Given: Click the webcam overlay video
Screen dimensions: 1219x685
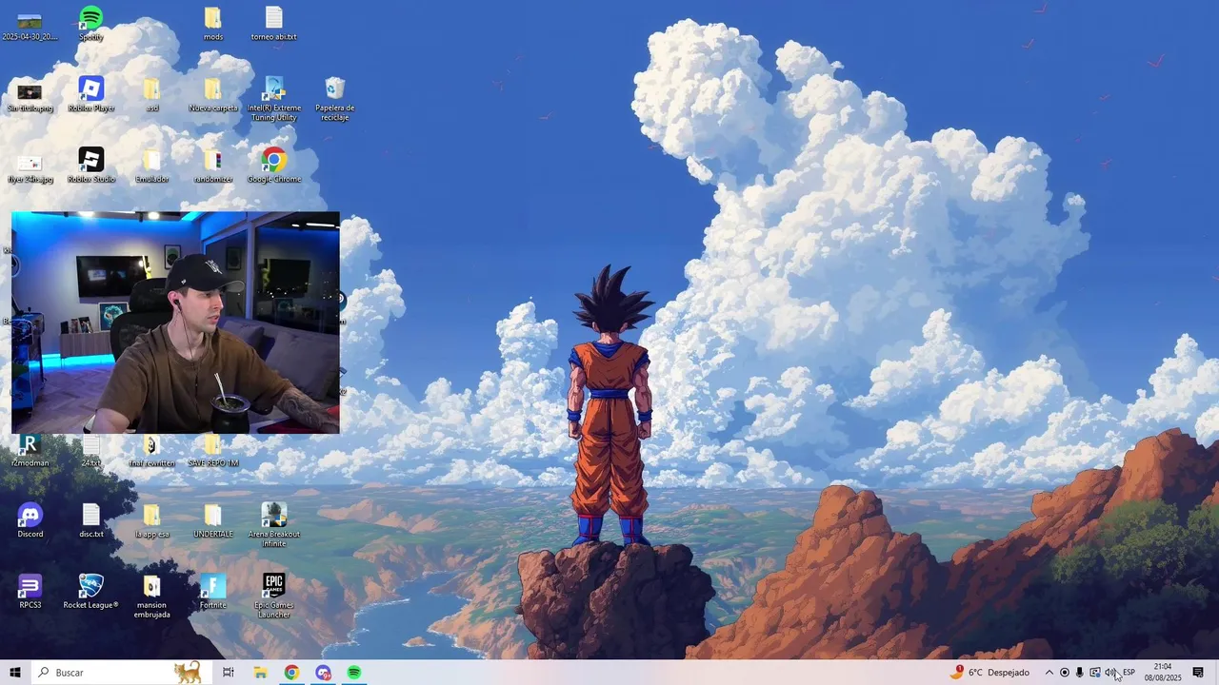Looking at the screenshot, I should [175, 323].
